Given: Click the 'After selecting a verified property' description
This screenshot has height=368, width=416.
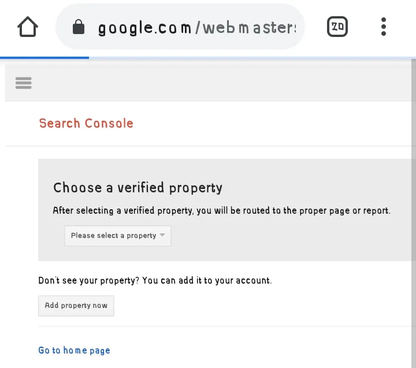Looking at the screenshot, I should [221, 210].
